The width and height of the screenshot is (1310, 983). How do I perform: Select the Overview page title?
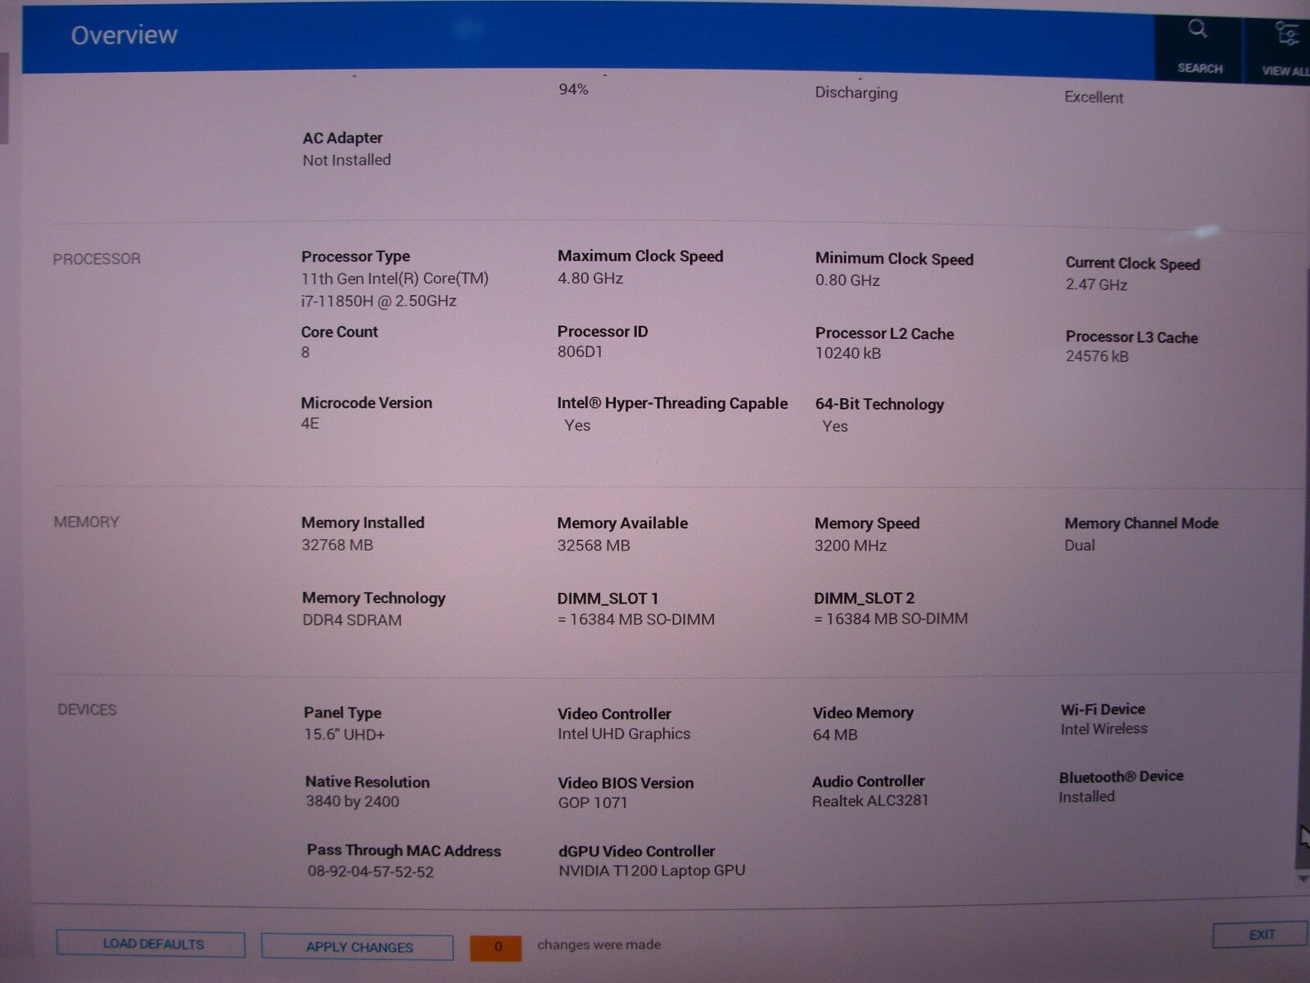[x=124, y=35]
